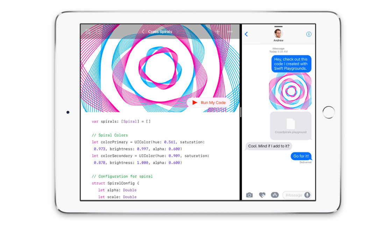The image size is (384, 225).
Task: Go to the previous page chevron beside Cross Spirals
Action: coord(143,32)
